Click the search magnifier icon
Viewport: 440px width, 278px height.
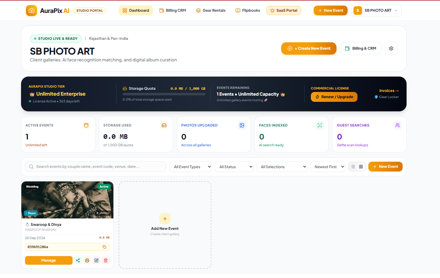click(31, 167)
